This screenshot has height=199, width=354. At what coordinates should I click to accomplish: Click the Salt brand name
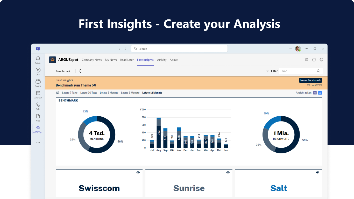279,188
